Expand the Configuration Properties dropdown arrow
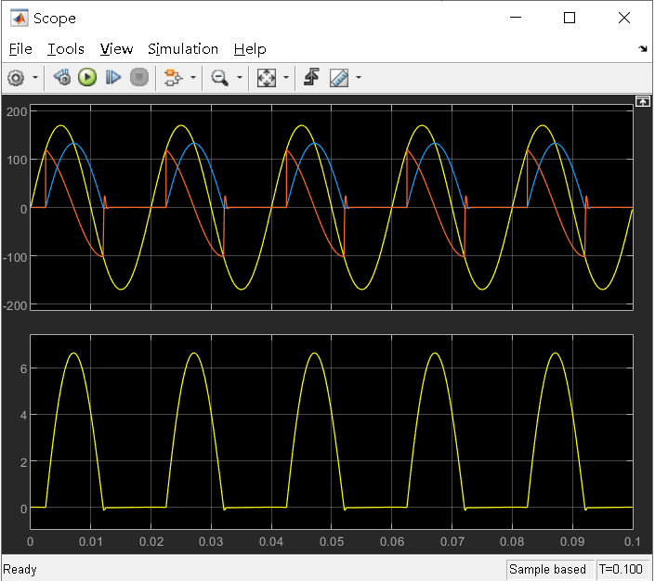 click(35, 78)
